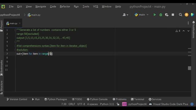This screenshot has width=196, height=110.
Task: Open the Refactor menu
Action: (x=65, y=6)
